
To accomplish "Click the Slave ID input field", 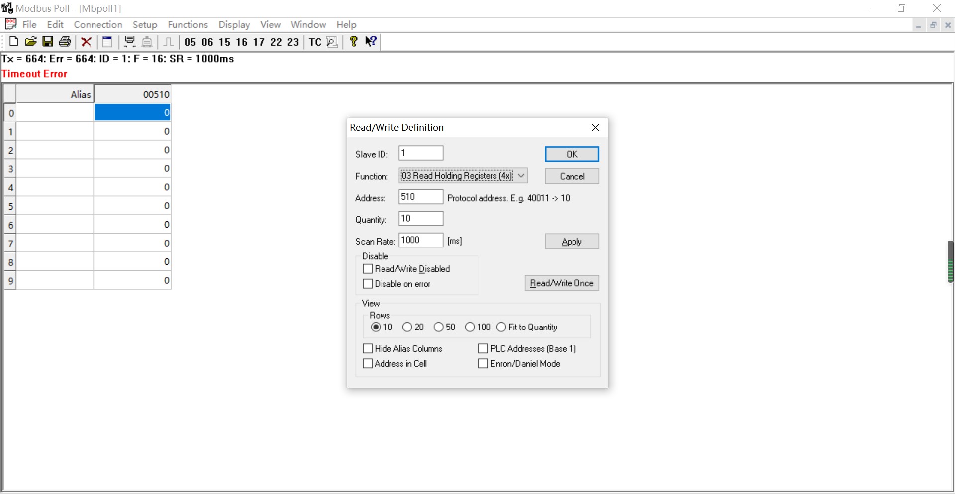I will (421, 153).
